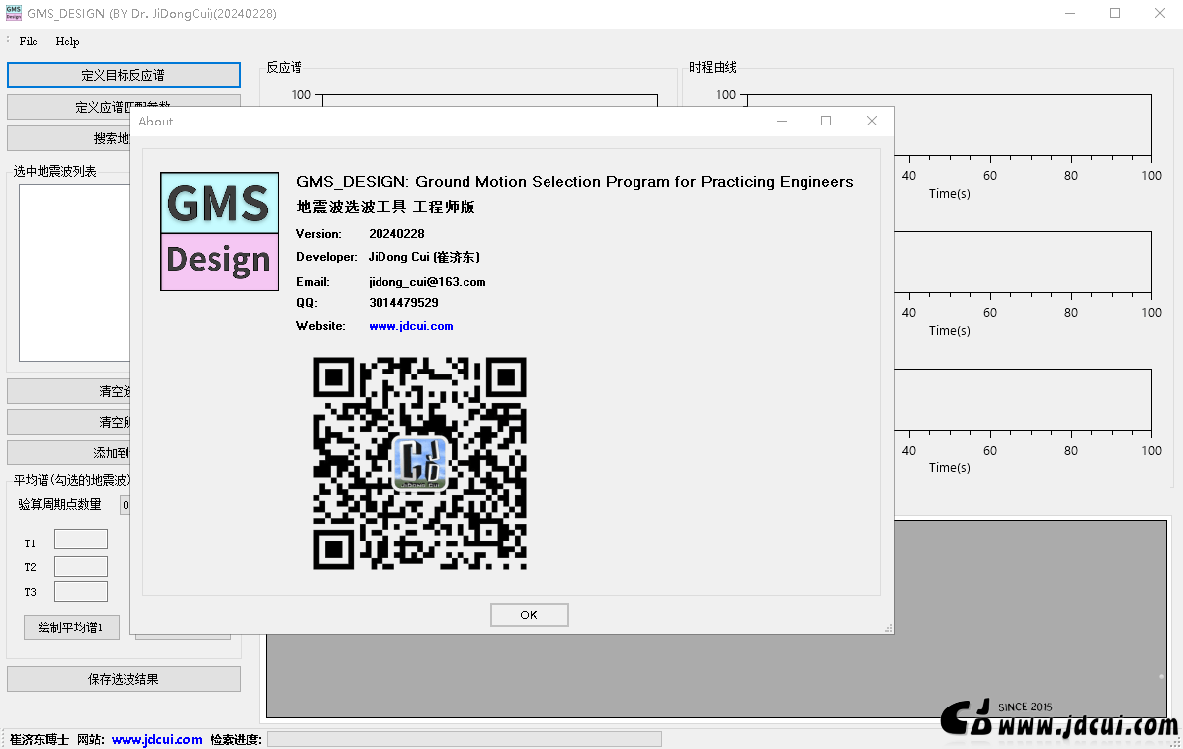The width and height of the screenshot is (1183, 749).
Task: Click the 'Website:' label
Action: tap(321, 326)
